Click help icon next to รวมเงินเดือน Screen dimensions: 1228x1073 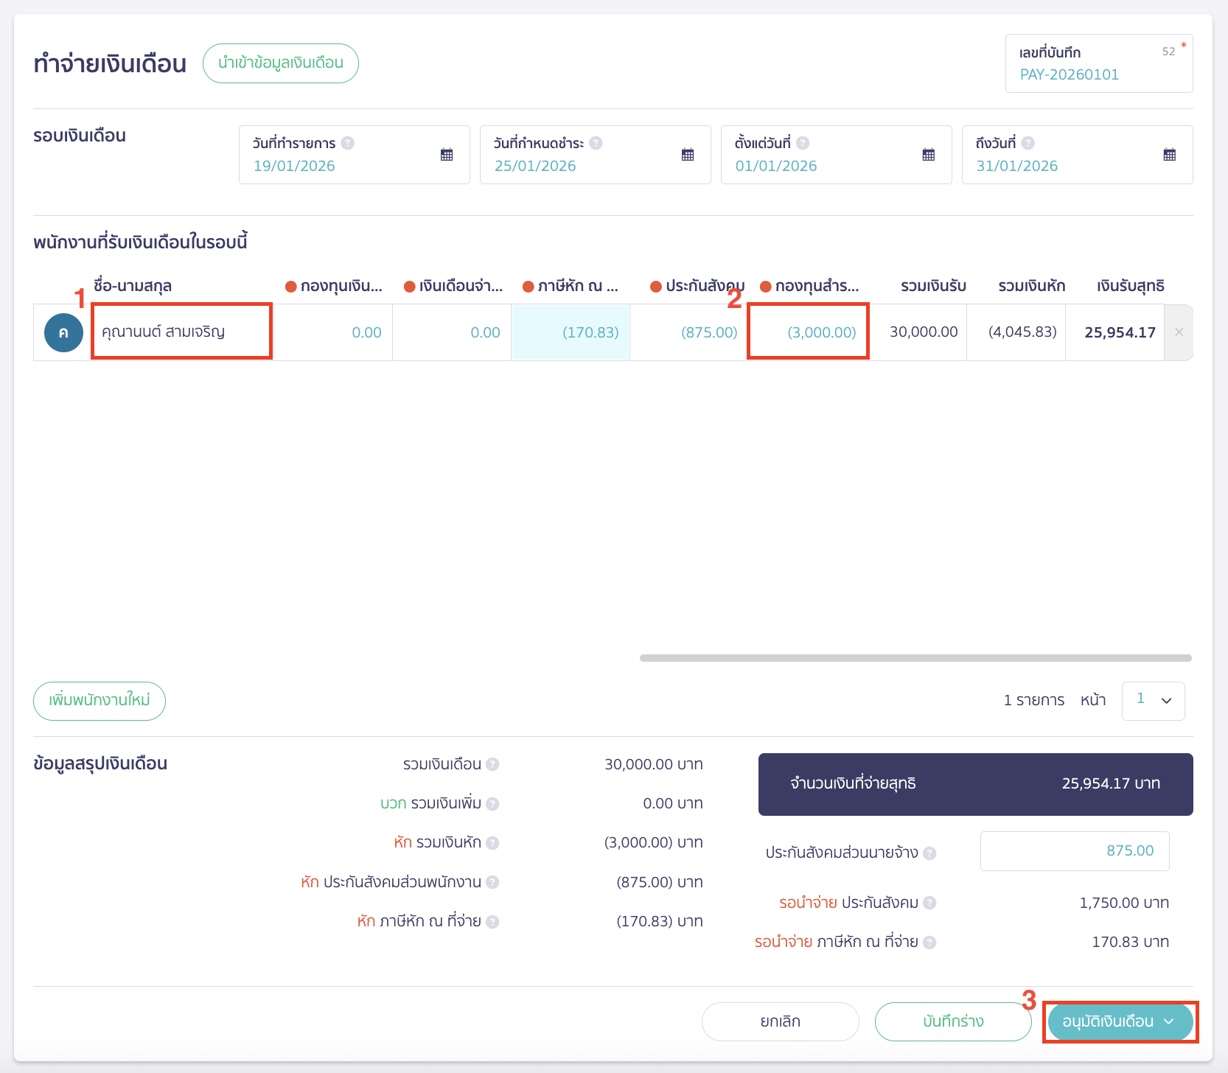493,764
